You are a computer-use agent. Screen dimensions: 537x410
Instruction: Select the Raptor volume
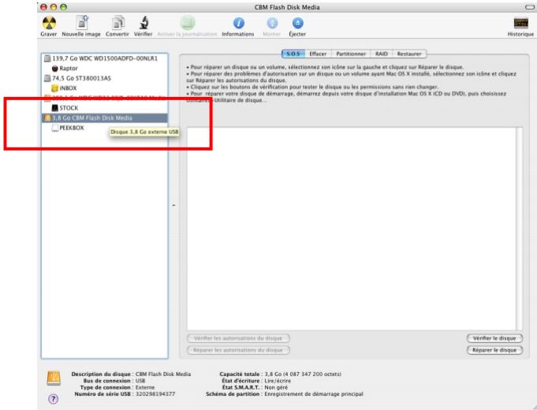click(104, 69)
